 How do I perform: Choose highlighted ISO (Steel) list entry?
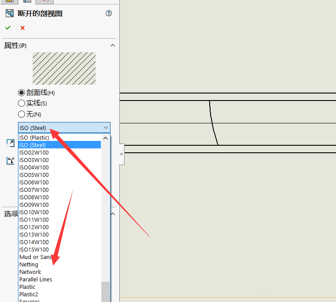click(60, 145)
